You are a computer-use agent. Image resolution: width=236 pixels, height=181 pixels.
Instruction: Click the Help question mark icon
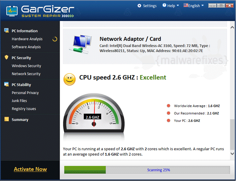(165, 5)
